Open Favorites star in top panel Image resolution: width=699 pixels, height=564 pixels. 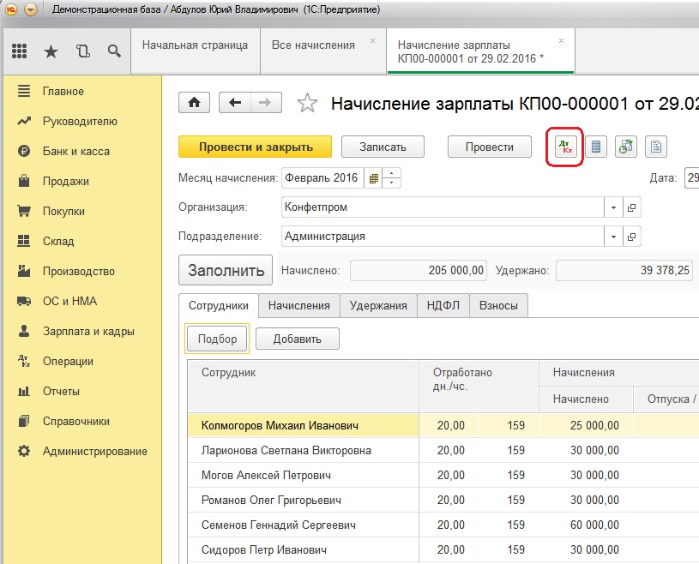(x=51, y=51)
